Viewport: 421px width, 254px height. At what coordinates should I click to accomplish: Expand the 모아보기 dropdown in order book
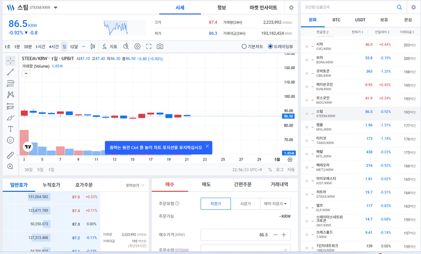tap(135, 185)
